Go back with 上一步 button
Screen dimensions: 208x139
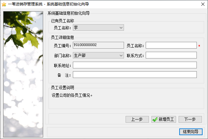coord(137,120)
